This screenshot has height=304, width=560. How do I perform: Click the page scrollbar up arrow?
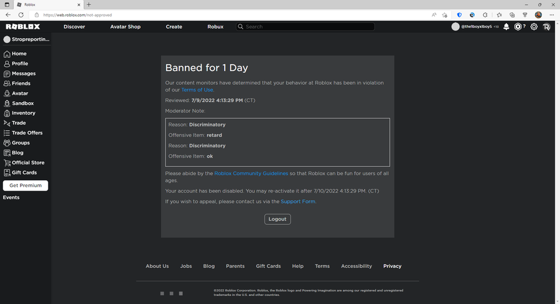pos(558,23)
